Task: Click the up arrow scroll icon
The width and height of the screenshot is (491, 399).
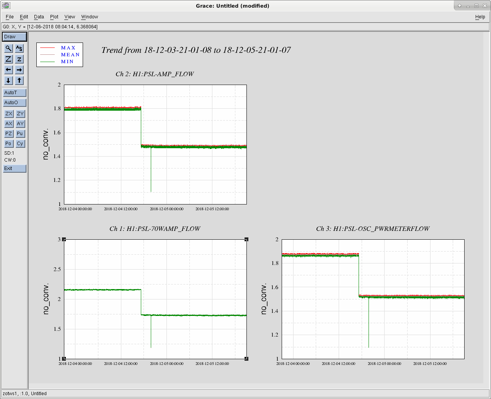Action: (19, 80)
